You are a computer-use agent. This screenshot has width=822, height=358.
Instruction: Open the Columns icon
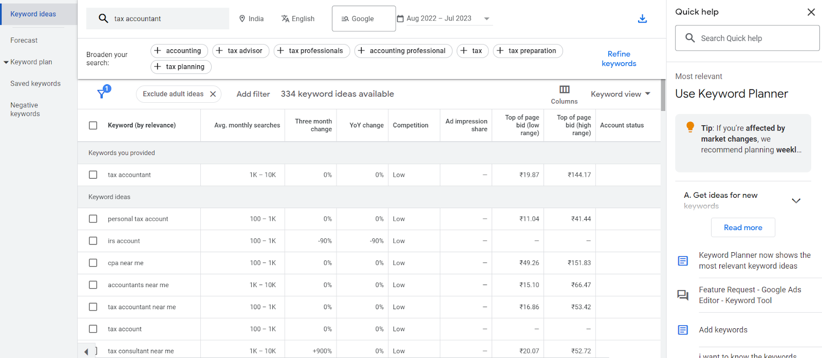point(564,90)
